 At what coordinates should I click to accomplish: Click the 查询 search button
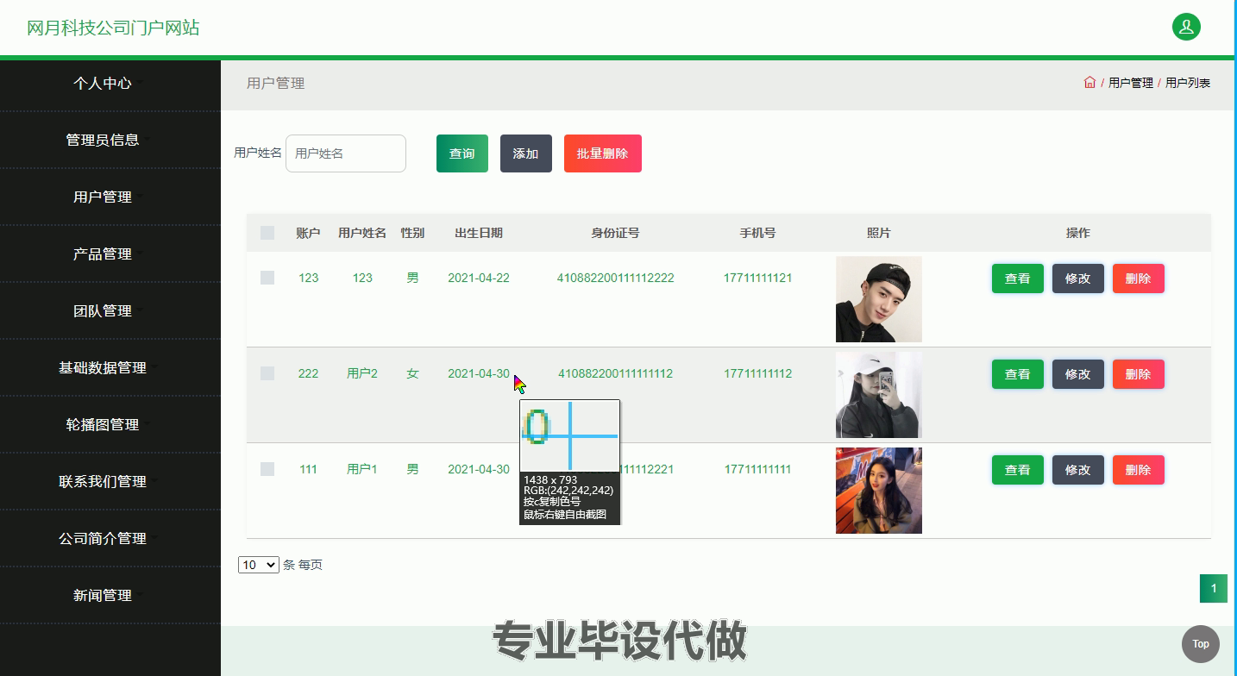[x=462, y=153]
